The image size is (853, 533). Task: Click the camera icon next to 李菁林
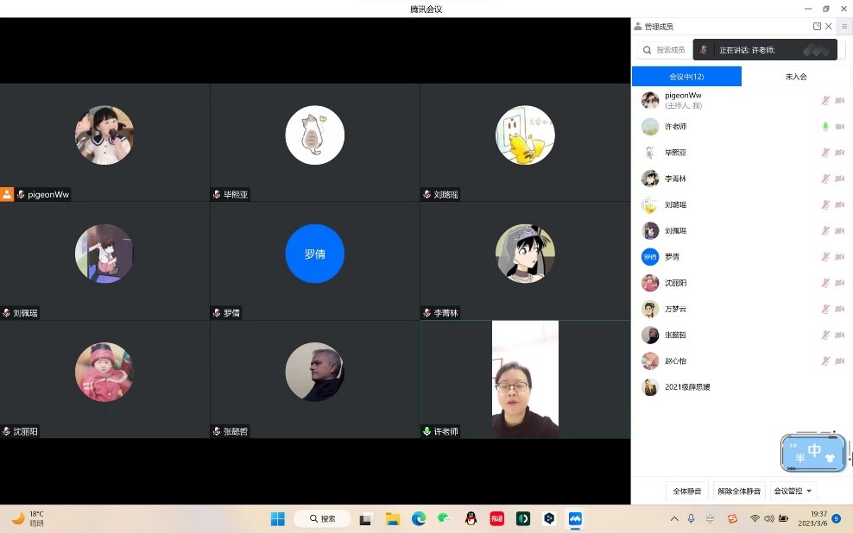click(839, 179)
